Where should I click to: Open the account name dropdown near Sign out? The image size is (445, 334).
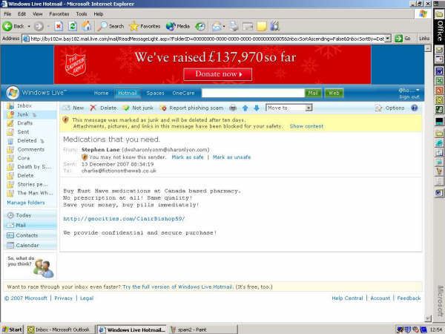(x=409, y=91)
